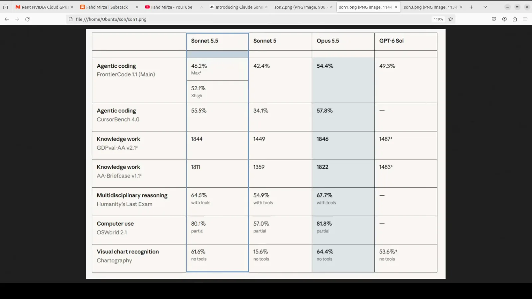
Task: Close the son2.png tab
Action: pos(331,7)
